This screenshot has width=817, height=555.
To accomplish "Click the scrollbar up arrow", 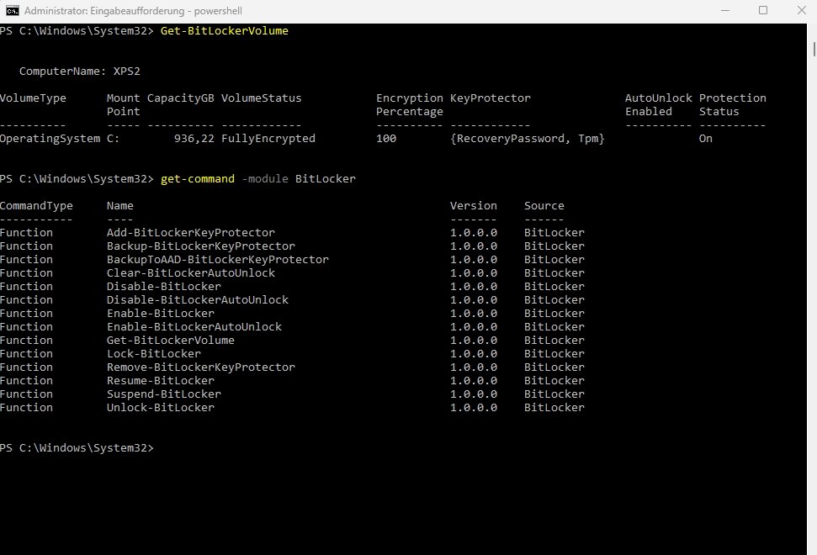I will pyautogui.click(x=811, y=30).
